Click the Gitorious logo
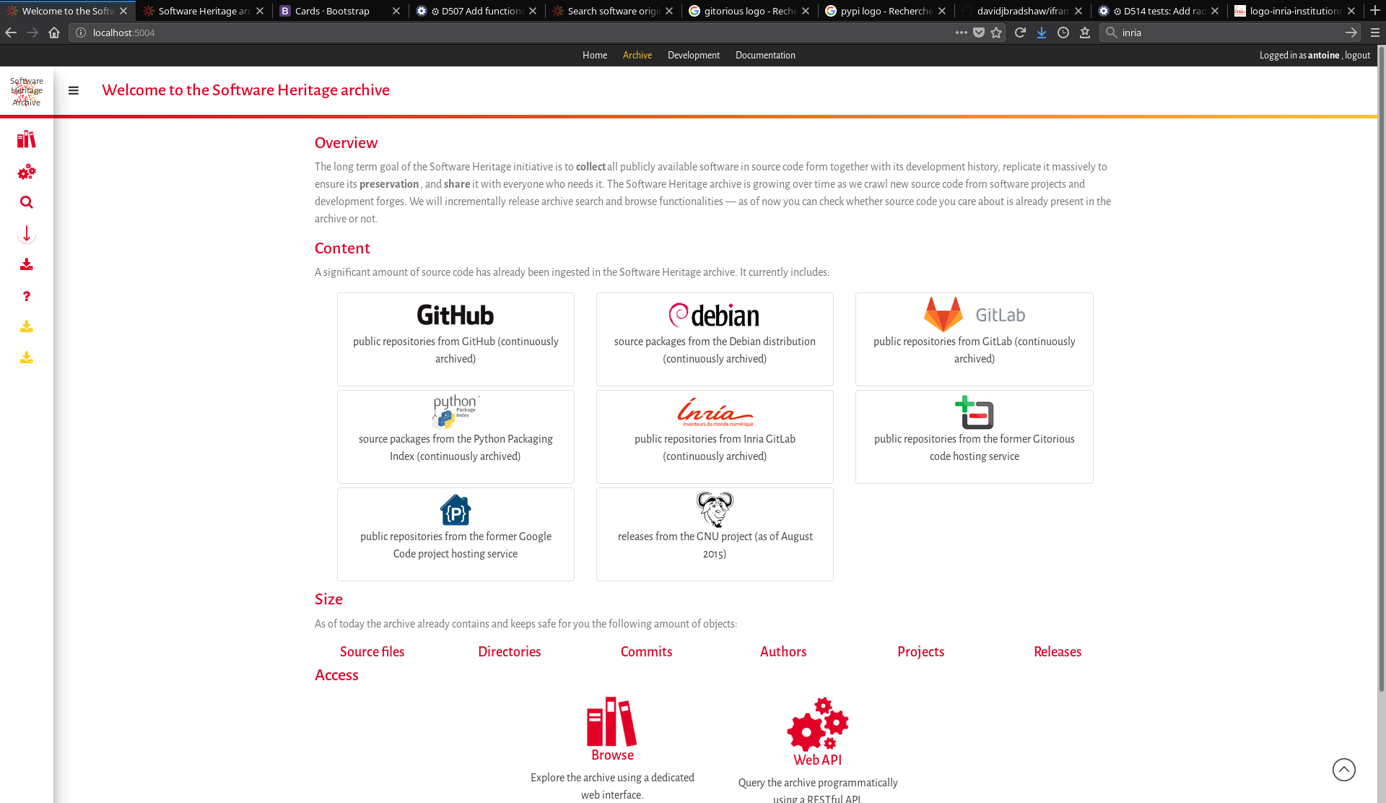The image size is (1386, 803). coord(975,412)
